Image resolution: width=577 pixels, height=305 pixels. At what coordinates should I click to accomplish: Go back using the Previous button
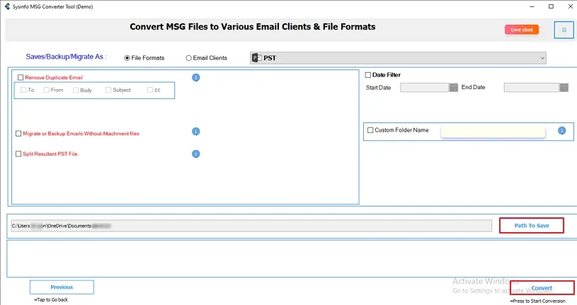(x=62, y=287)
